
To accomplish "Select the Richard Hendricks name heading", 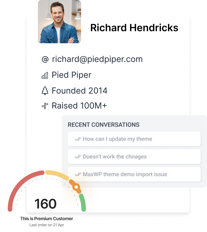I will coord(134,28).
